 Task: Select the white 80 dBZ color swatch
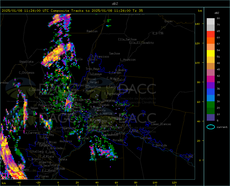(x=211, y=21)
